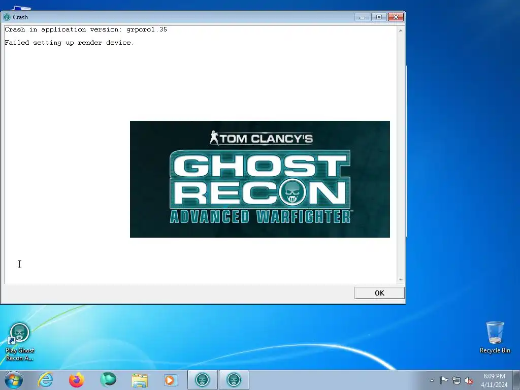Viewport: 520px width, 390px height.
Task: Click the Ghost Recon icon in Crash title bar
Action: [x=7, y=17]
